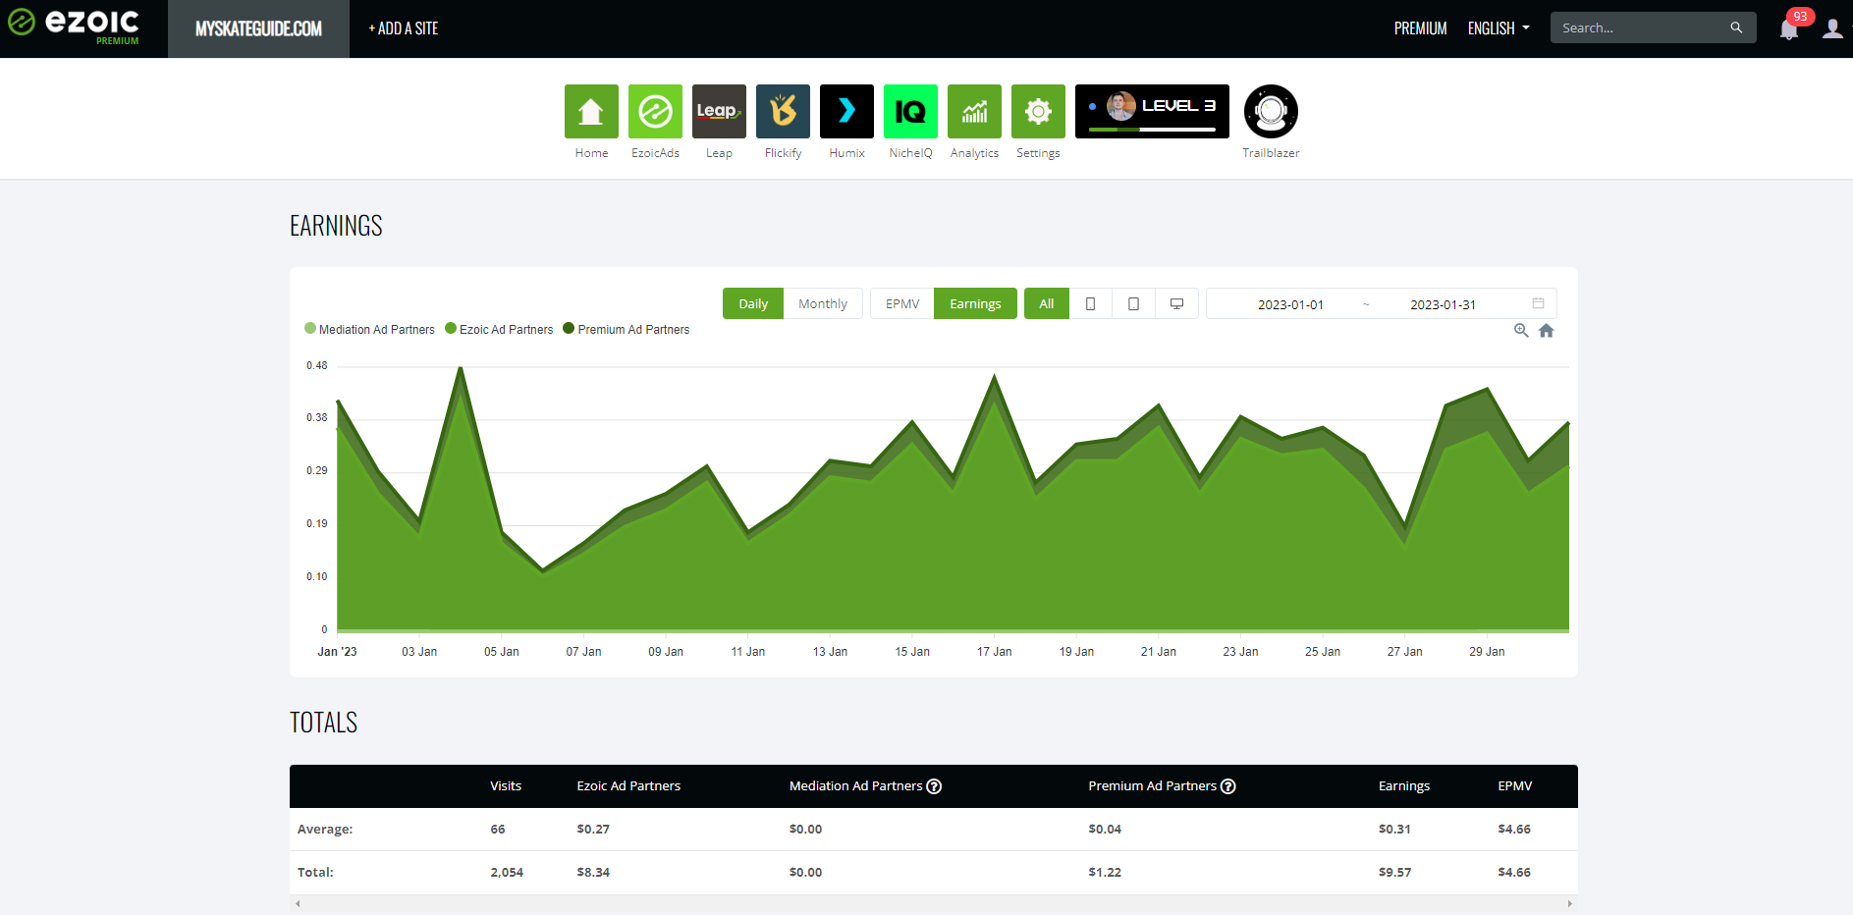Filter chart by mobile phone device
The height and width of the screenshot is (915, 1853).
click(1090, 303)
